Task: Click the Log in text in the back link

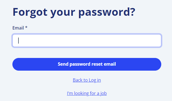Action: click(x=95, y=80)
